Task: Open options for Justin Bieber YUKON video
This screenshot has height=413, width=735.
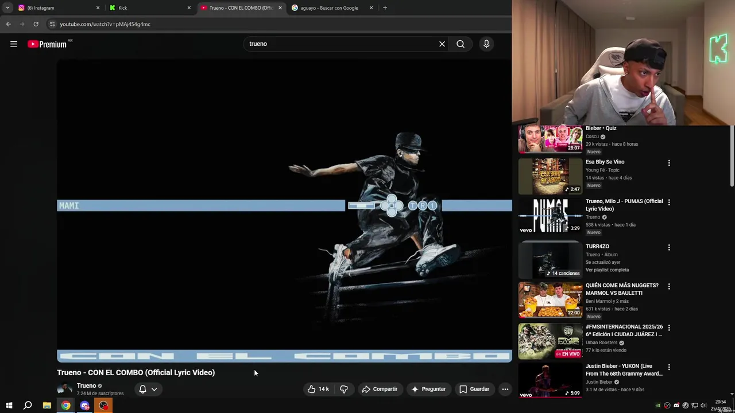Action: pyautogui.click(x=669, y=367)
